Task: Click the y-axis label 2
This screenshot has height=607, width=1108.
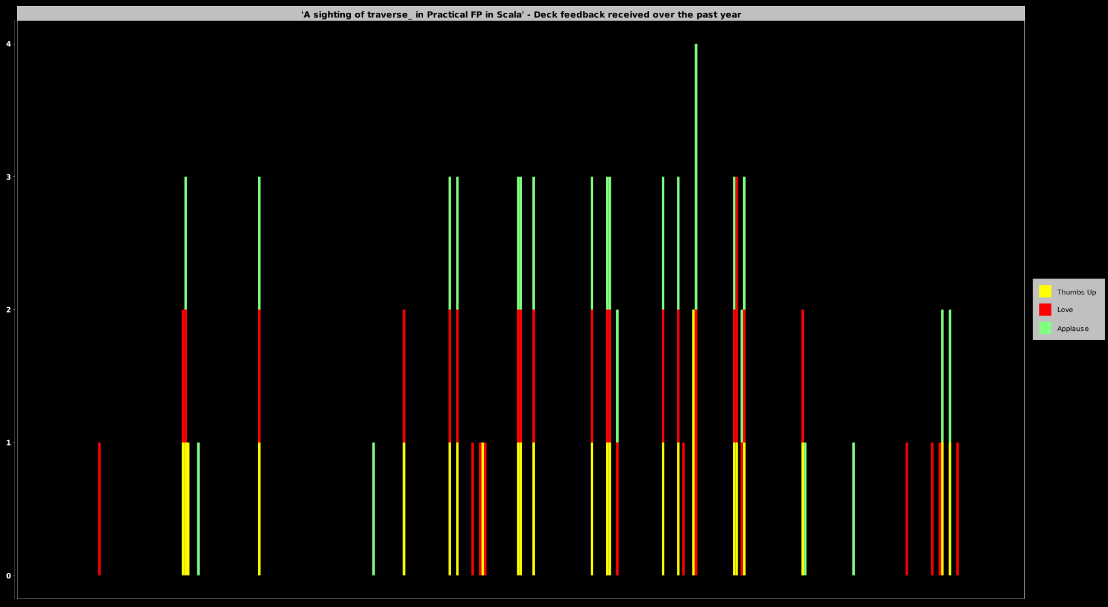Action: [x=8, y=310]
